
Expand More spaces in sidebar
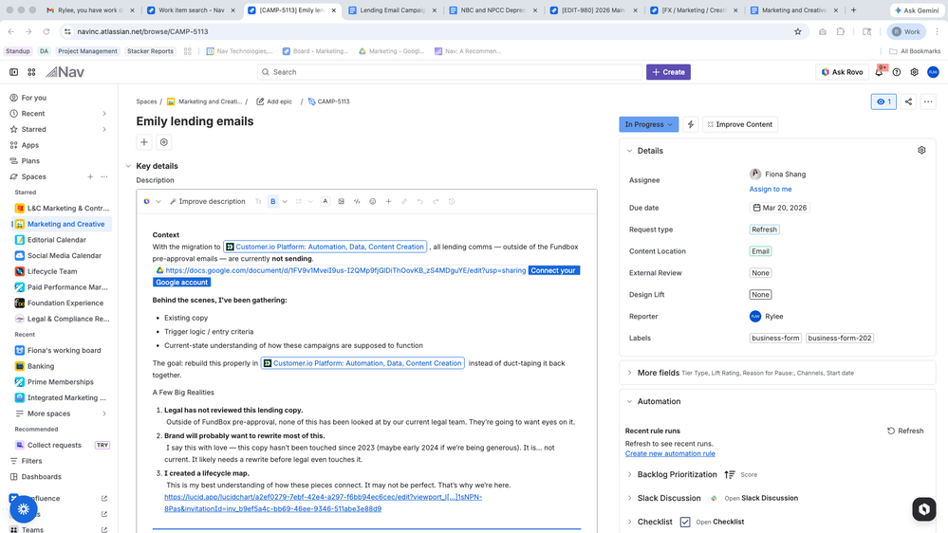(104, 414)
